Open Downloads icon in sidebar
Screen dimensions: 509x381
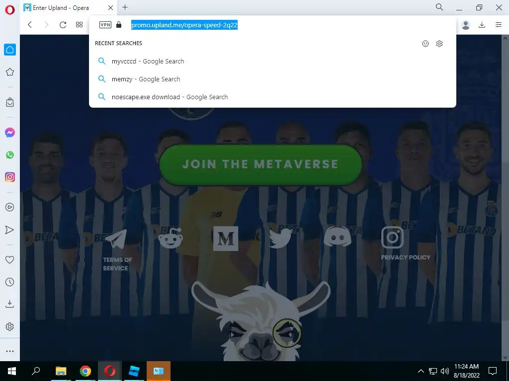[10, 304]
